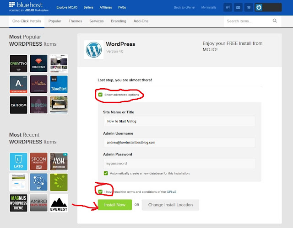Switch to Popular tab

55,21
